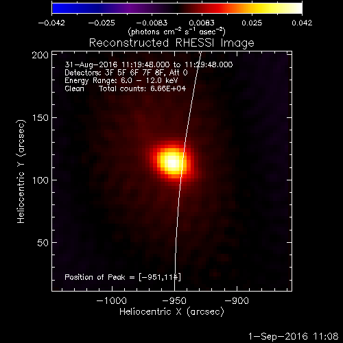The image size is (343, 343).
Task: Click the Y-axis tick label '150'
Action: click(40, 118)
